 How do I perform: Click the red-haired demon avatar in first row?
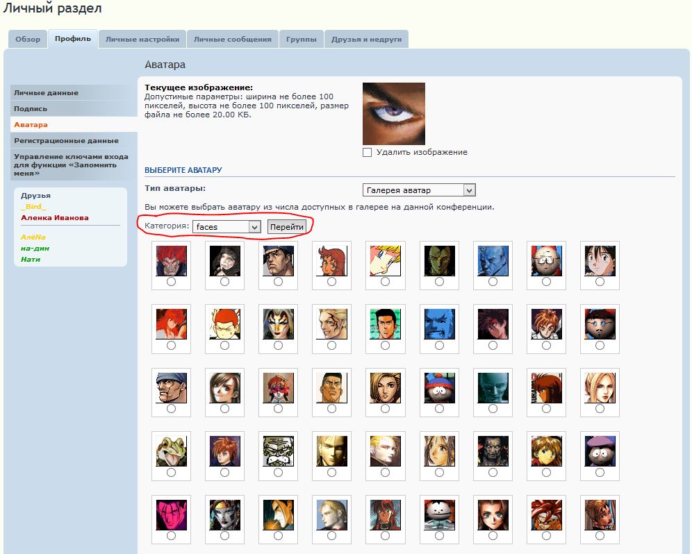pyautogui.click(x=171, y=260)
